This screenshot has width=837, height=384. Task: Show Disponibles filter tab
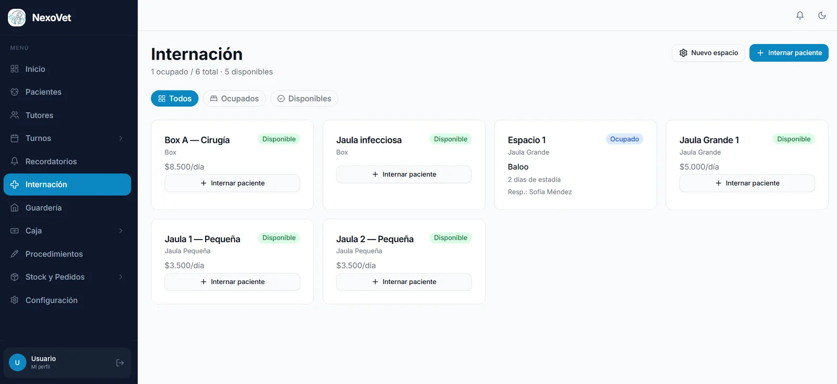click(x=304, y=98)
